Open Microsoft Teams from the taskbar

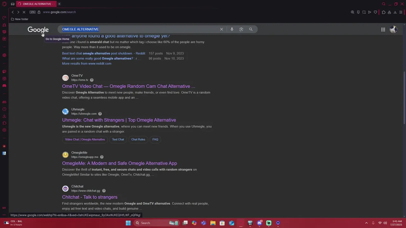203,223
